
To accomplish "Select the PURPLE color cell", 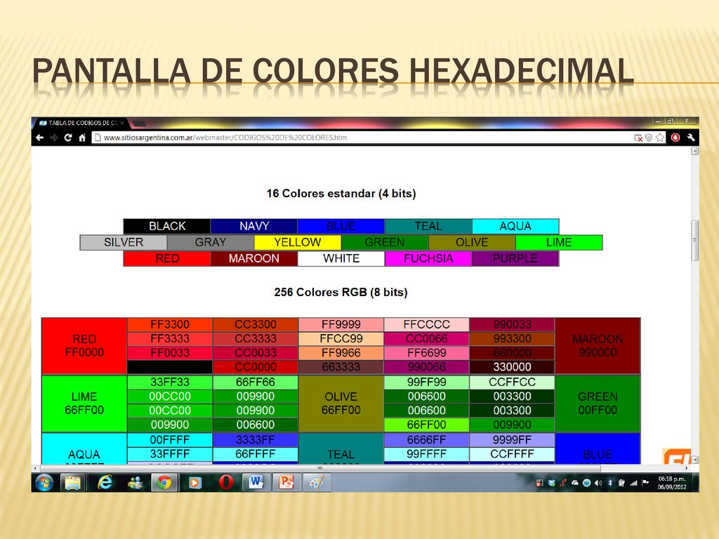I will coord(515,258).
